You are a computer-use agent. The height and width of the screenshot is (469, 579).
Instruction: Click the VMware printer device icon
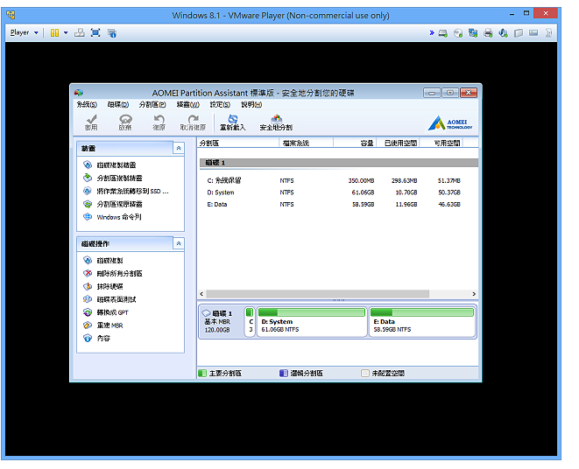coord(488,33)
